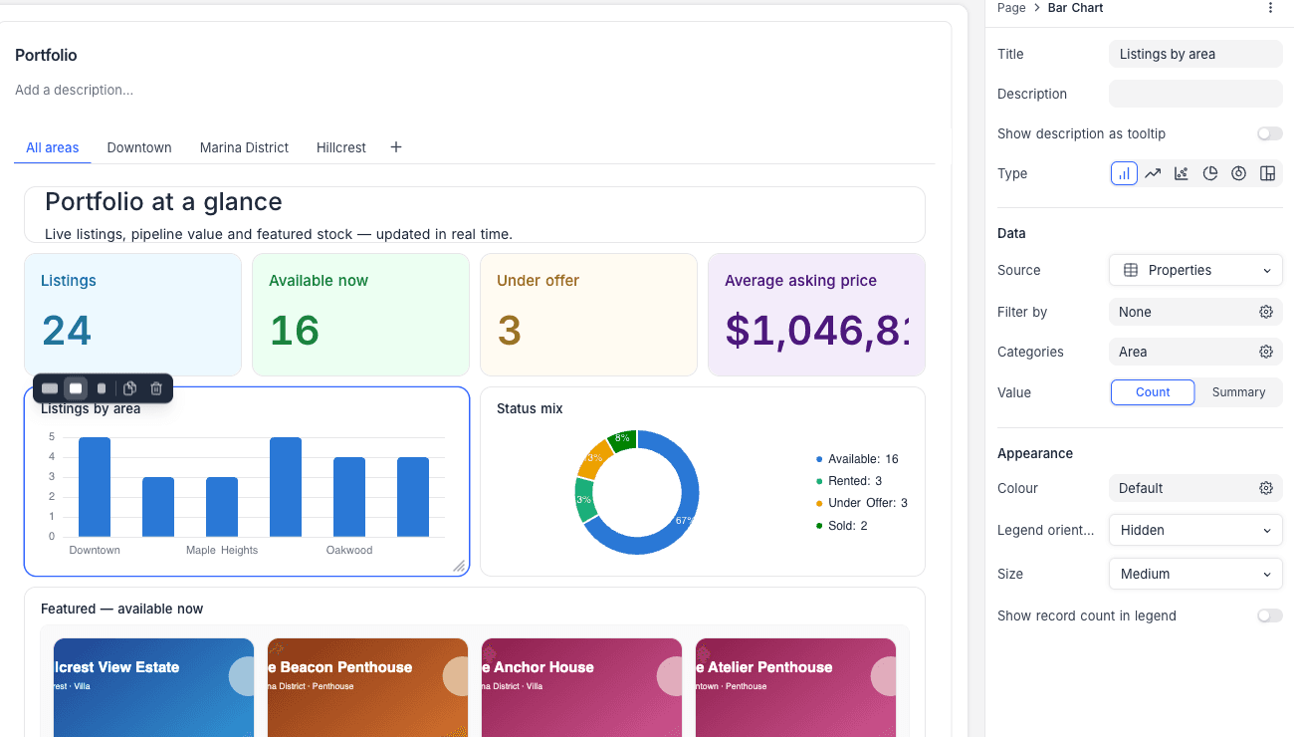
Task: Click the Under Offer: 3 legend entry
Action: [862, 503]
